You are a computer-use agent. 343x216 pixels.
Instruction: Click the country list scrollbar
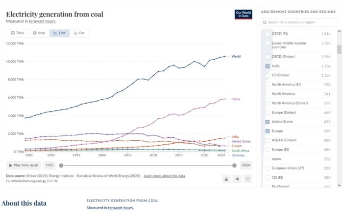[x=339, y=49]
